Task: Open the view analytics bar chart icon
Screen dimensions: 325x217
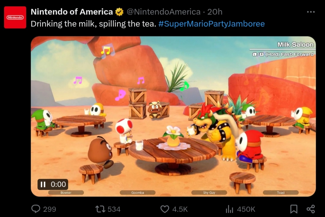Action: 229,209
